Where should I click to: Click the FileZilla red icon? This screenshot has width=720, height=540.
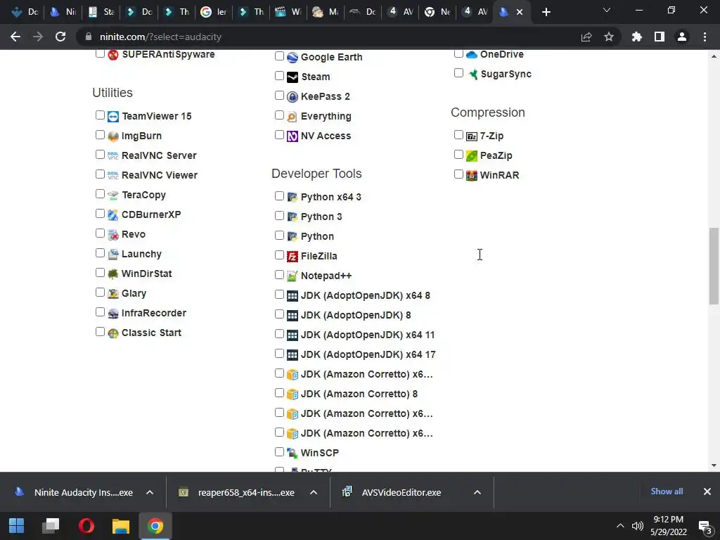(292, 256)
